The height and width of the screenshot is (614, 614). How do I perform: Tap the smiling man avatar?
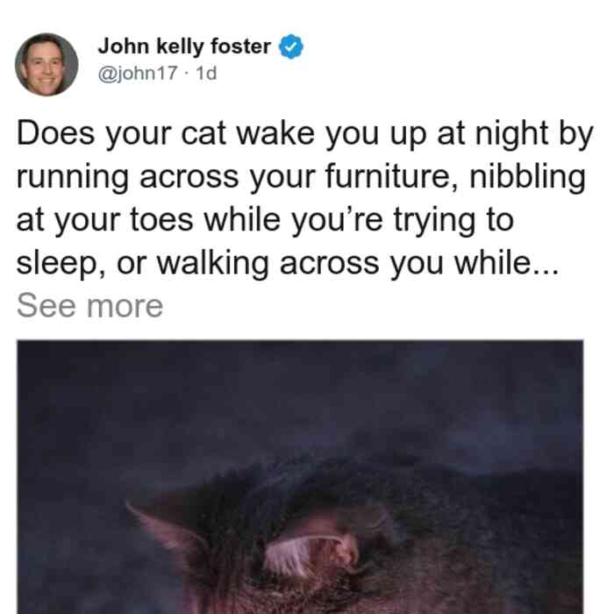pyautogui.click(x=46, y=65)
